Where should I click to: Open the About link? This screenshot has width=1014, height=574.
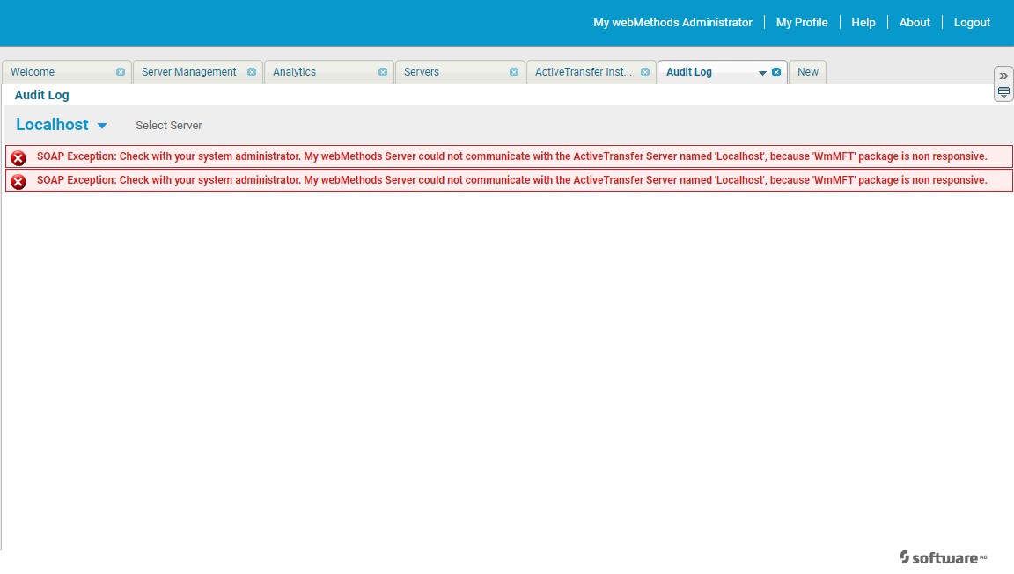915,23
